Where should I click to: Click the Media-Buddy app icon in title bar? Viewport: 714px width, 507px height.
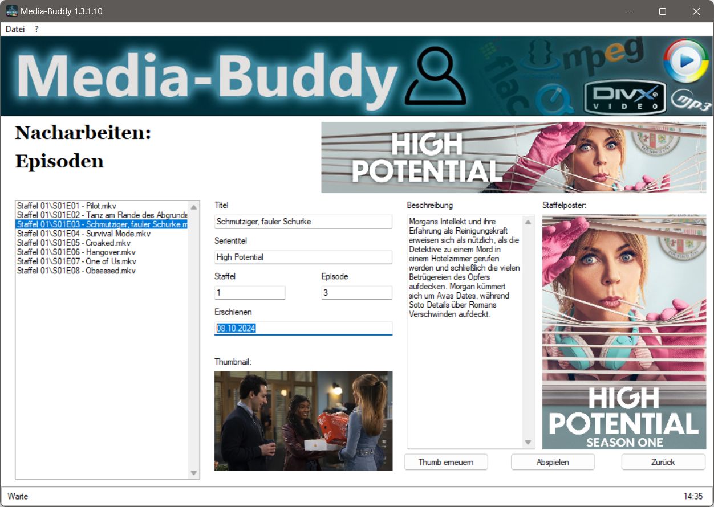11,11
